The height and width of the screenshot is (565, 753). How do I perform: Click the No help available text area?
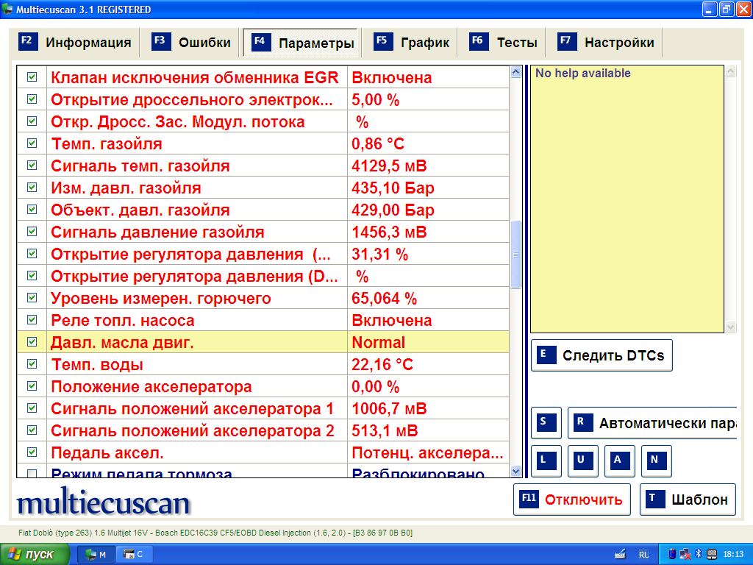click(x=627, y=199)
